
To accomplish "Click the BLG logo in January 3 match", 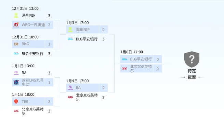I will (x=70, y=39).
